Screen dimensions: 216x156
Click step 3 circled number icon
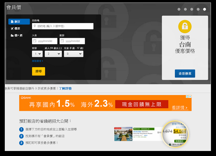(x=21, y=143)
